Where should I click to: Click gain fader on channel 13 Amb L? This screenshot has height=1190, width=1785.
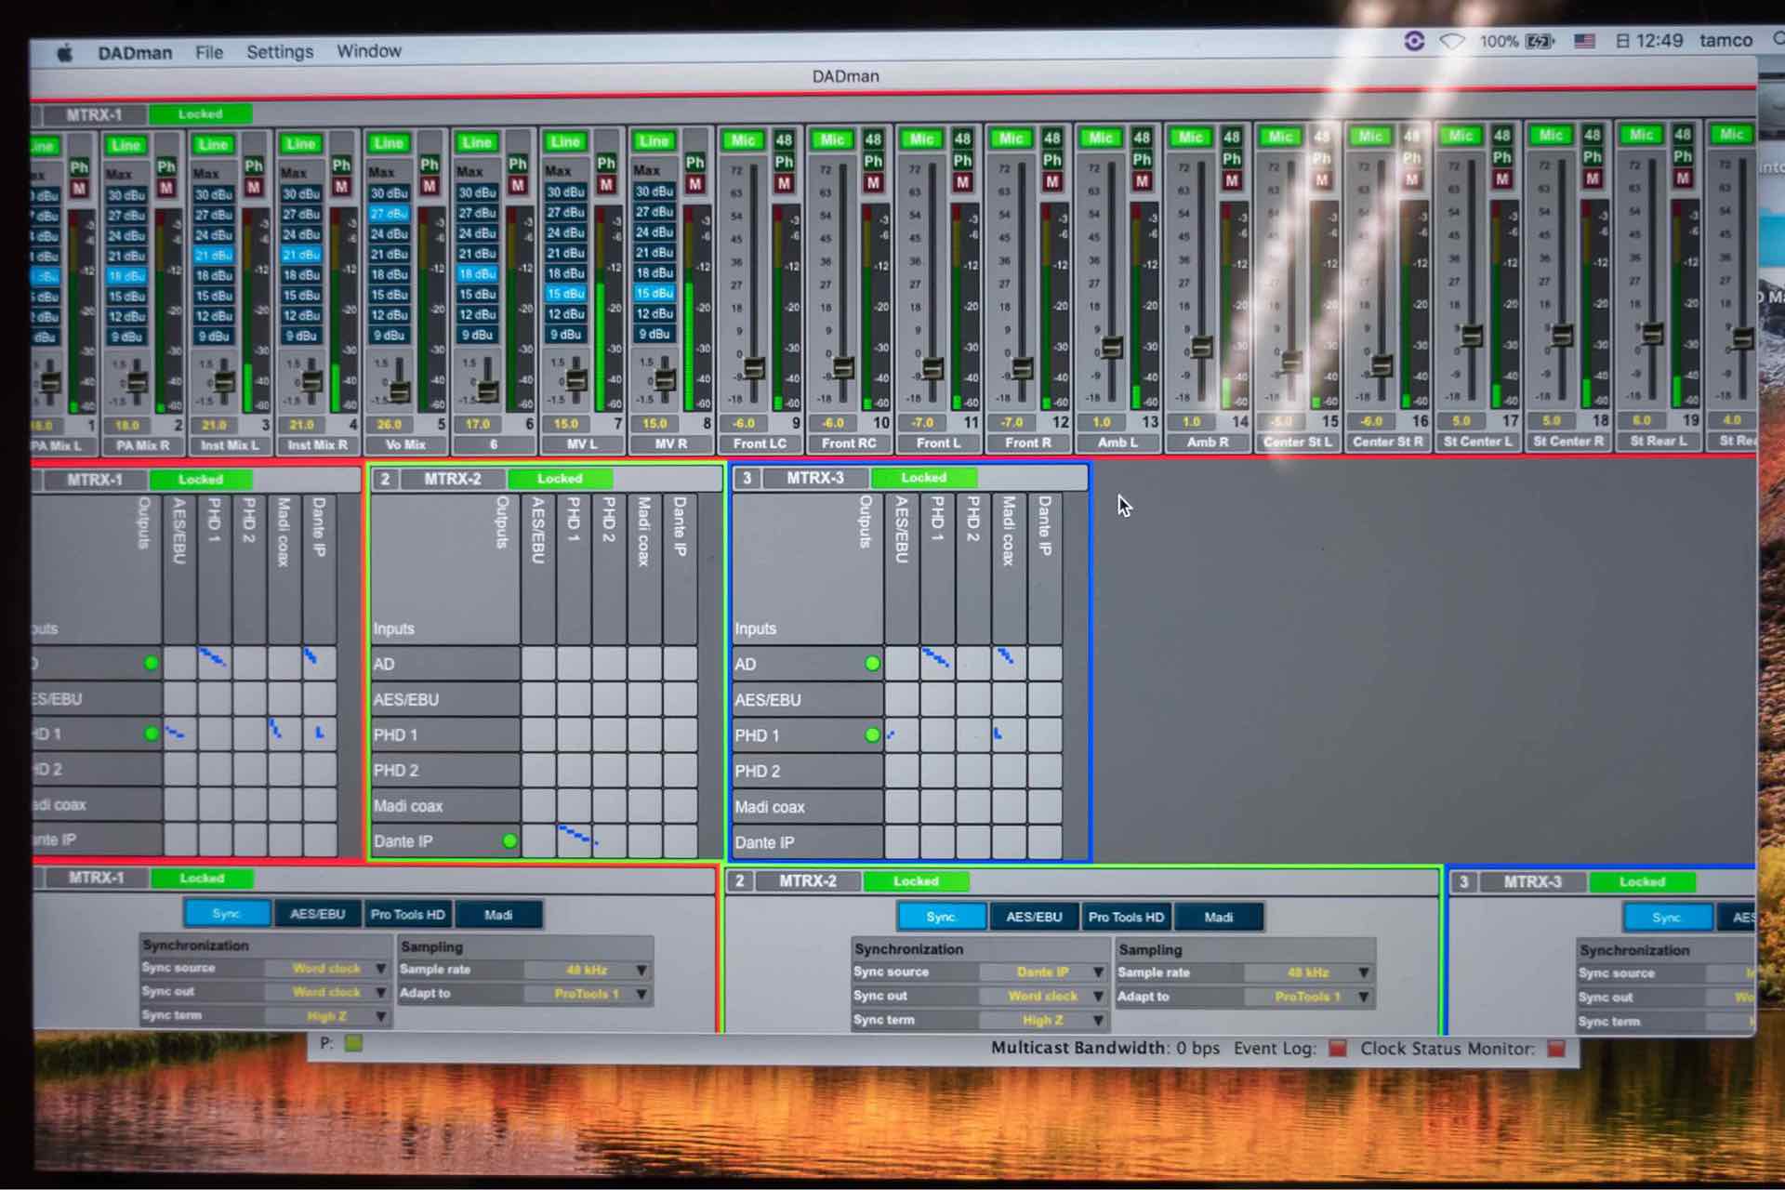click(x=1112, y=348)
